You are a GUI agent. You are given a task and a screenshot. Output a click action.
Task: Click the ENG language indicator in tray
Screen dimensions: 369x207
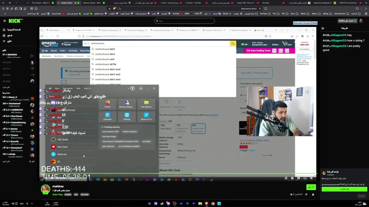coord(22,204)
